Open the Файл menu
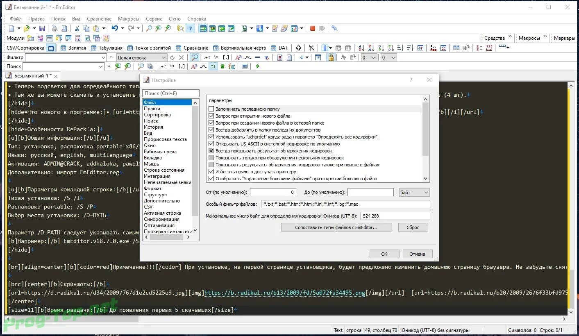 [16, 19]
